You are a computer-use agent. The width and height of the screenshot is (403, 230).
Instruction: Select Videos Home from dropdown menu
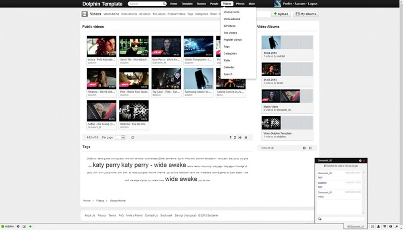(x=232, y=12)
